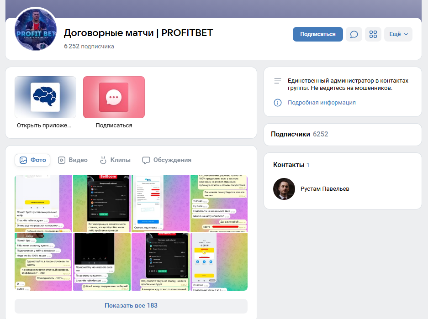Click the description lines icon
This screenshot has height=319, width=428.
[x=278, y=81]
